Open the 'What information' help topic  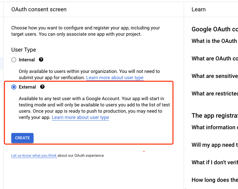pos(214,127)
